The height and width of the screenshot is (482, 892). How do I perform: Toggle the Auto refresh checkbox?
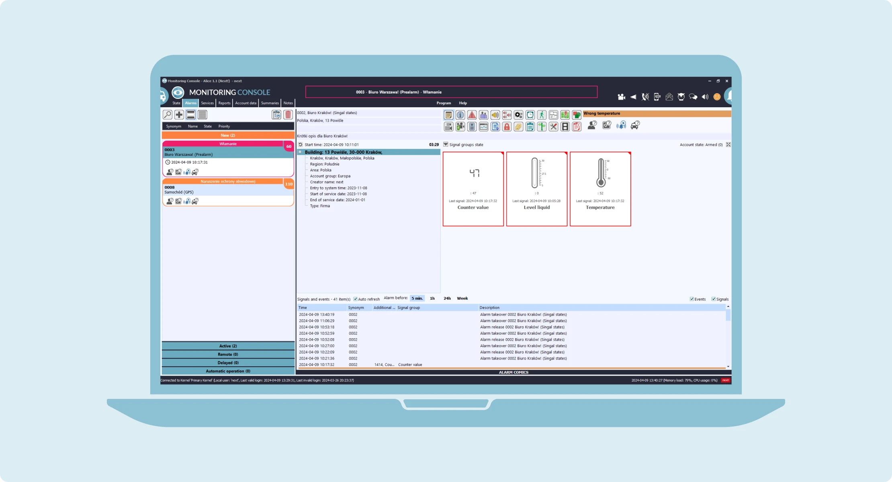355,299
